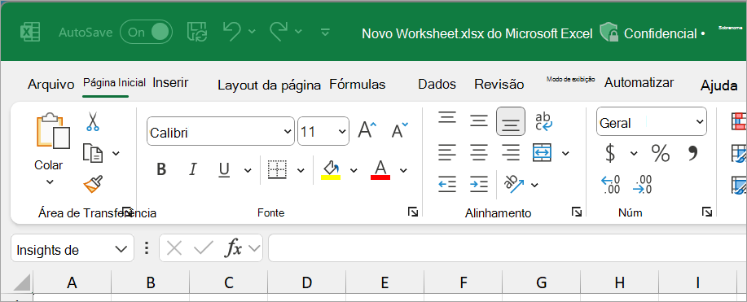Click the Cut scissors icon
The width and height of the screenshot is (747, 302).
coord(93,121)
